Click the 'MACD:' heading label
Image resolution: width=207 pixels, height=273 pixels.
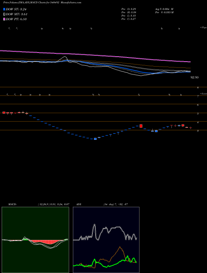click(x=12, y=204)
